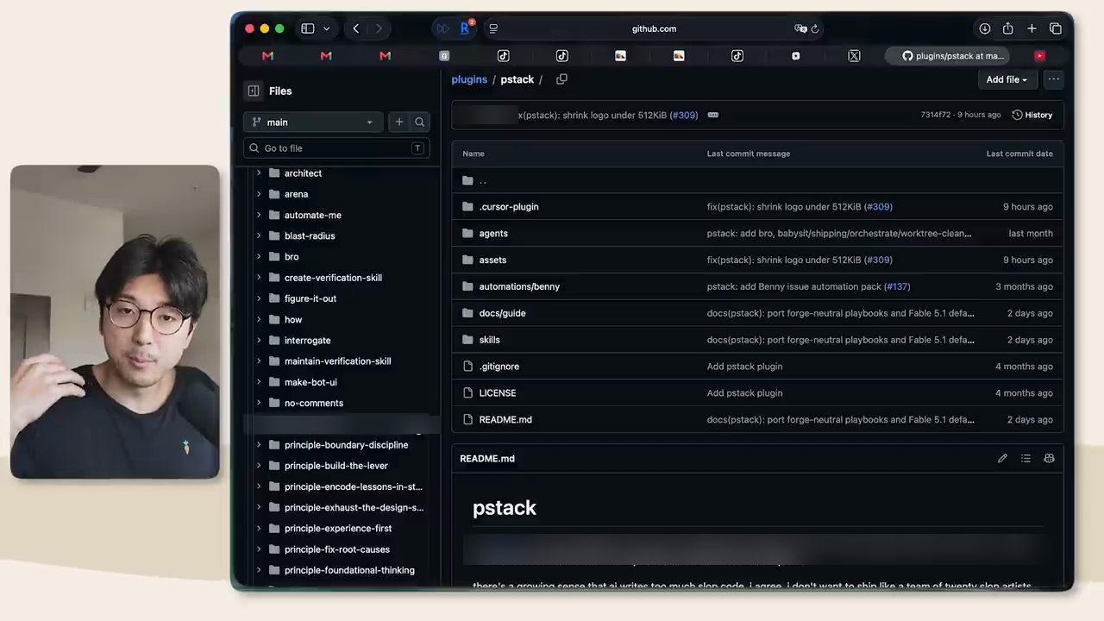Expand the no-comments folder chevron

pyautogui.click(x=259, y=403)
